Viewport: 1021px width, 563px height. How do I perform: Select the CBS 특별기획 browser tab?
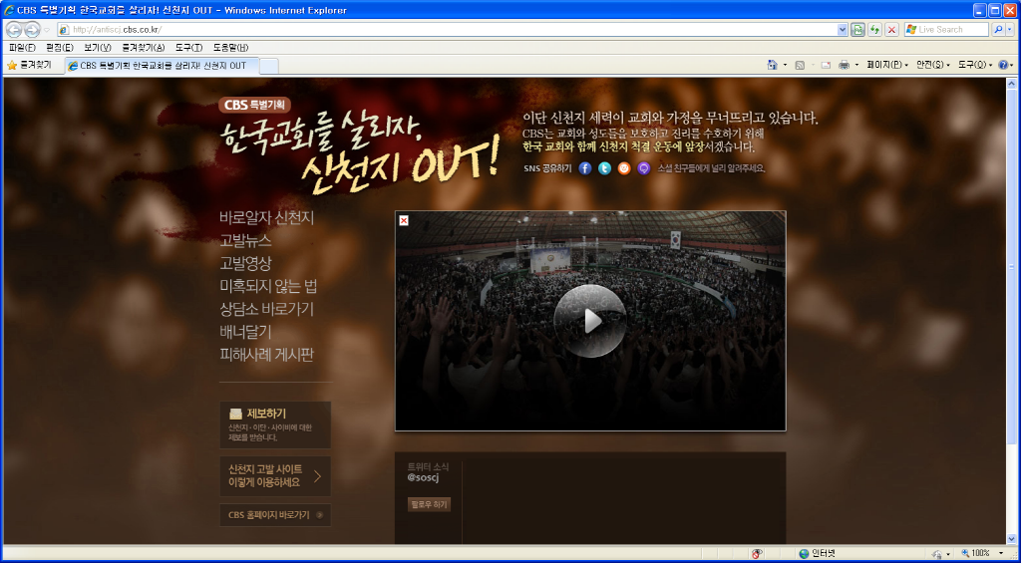tap(163, 66)
